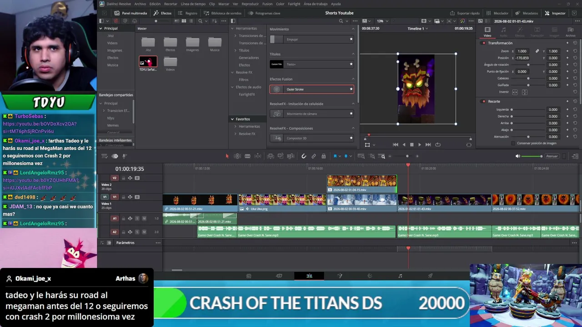Play the timeline forward
The width and height of the screenshot is (582, 327).
420,144
